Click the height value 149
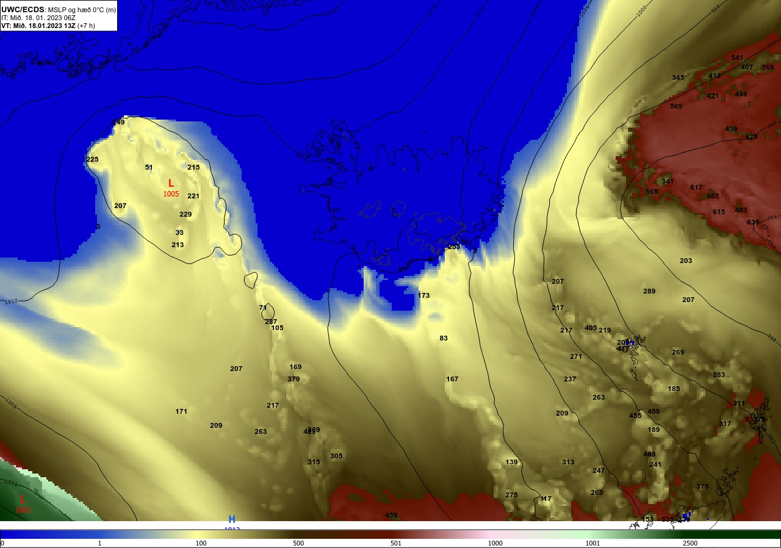The image size is (781, 548). tap(118, 122)
